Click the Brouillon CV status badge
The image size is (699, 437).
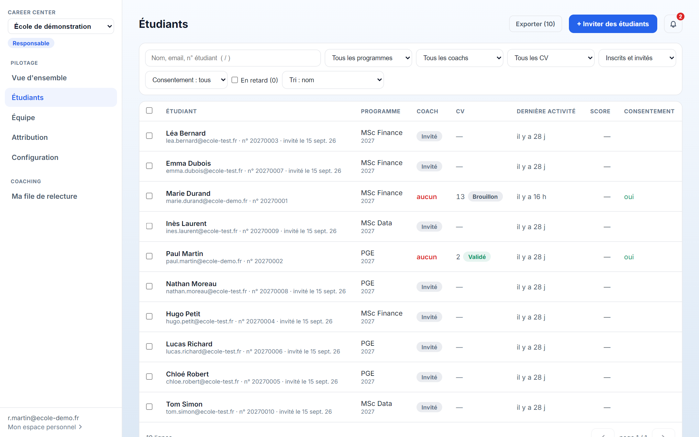pyautogui.click(x=485, y=196)
